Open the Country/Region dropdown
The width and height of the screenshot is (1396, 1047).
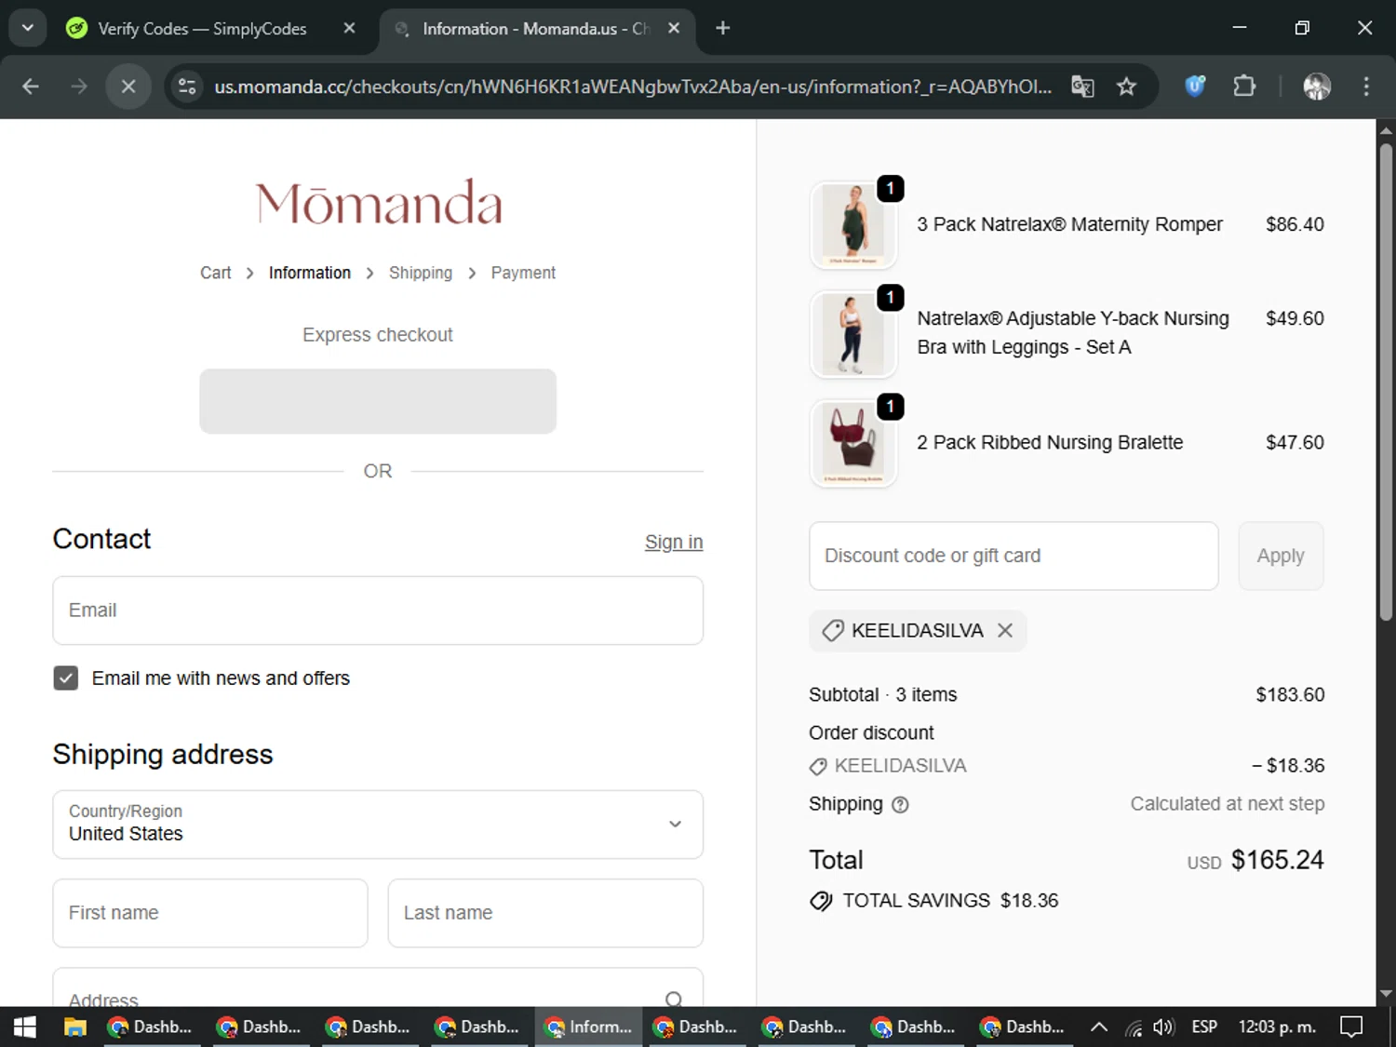click(x=378, y=825)
